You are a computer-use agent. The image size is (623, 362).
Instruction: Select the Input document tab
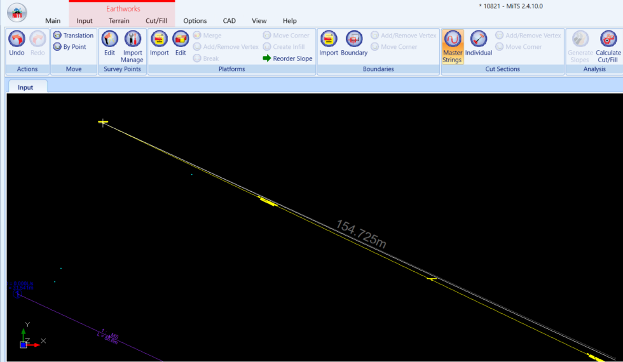26,87
